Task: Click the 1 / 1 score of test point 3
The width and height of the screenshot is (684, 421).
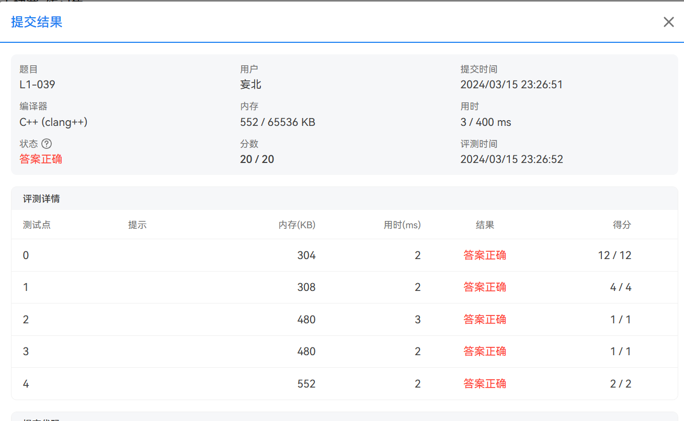Action: 621,352
